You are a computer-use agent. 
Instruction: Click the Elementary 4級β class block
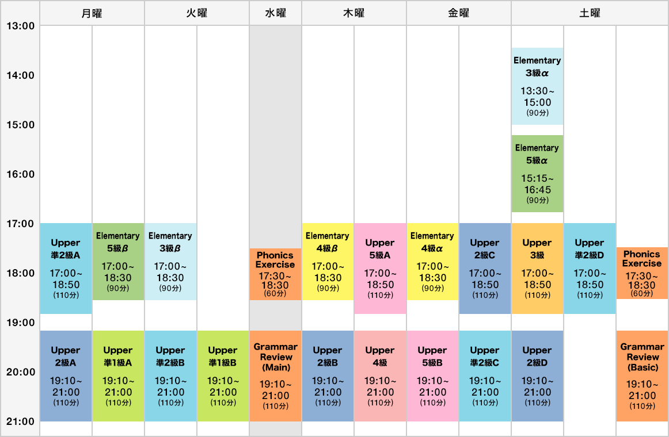point(328,262)
